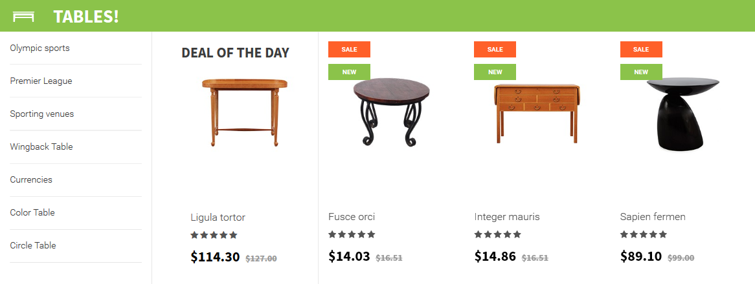Click the TABLES! header title
Image resolution: width=755 pixels, height=284 pixels.
pyautogui.click(x=86, y=16)
